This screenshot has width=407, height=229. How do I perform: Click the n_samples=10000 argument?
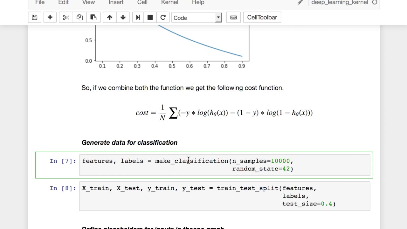[x=261, y=161]
